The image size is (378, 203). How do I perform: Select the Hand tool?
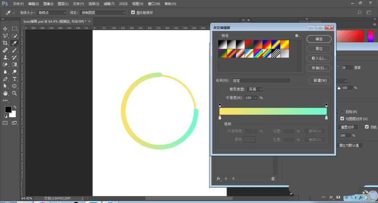(5, 93)
